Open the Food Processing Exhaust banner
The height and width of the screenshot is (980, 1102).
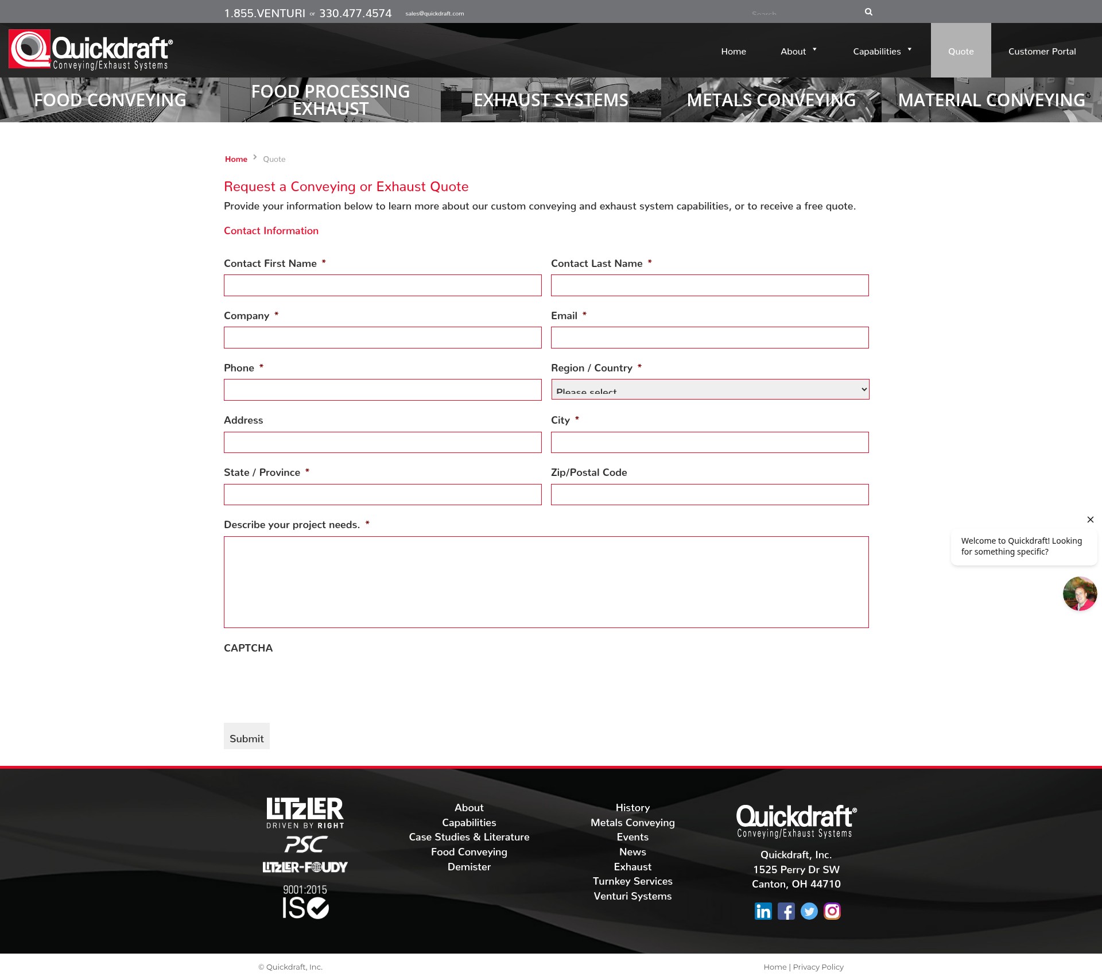click(331, 100)
